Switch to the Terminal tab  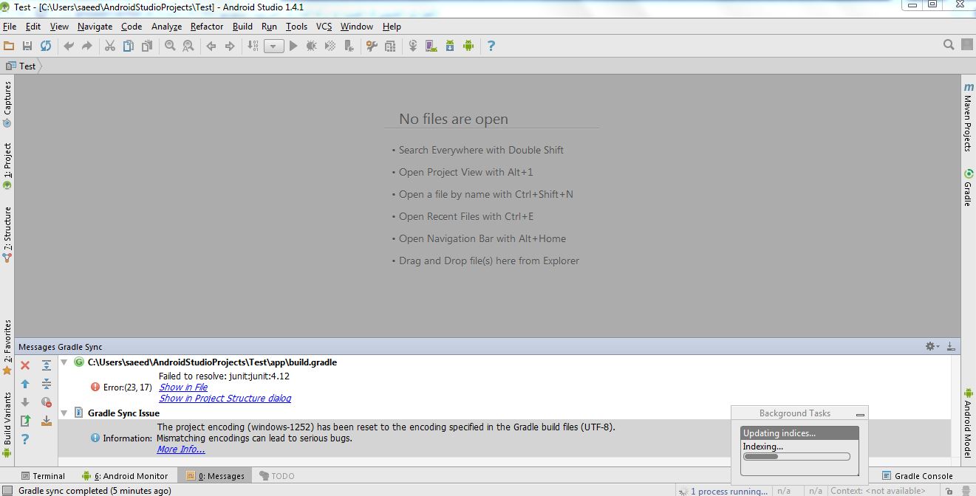coord(43,476)
